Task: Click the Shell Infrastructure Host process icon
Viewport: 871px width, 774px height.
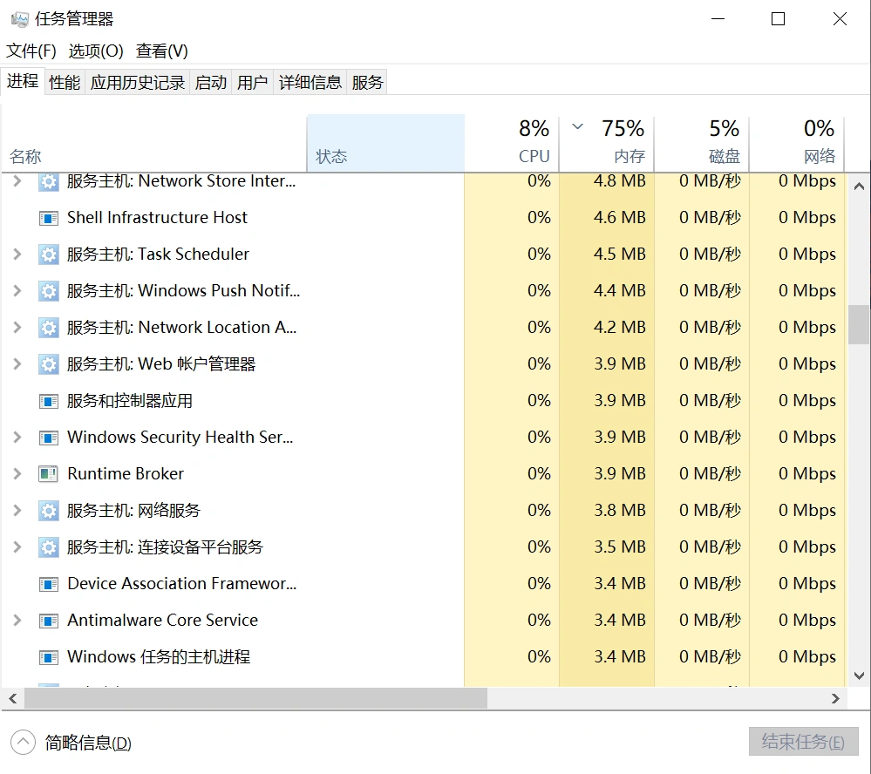Action: point(48,217)
